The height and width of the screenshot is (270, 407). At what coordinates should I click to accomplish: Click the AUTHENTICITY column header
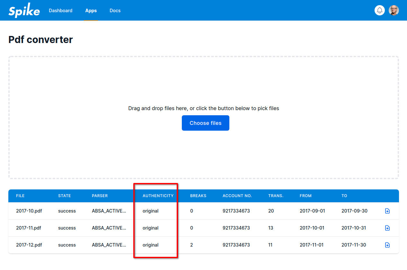click(x=158, y=196)
